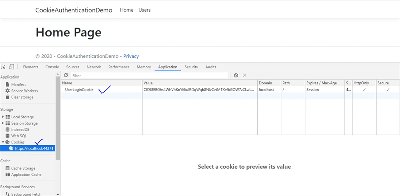The width and height of the screenshot is (400, 196).
Task: Sort cookies by the HttpOnly column header
Action: click(364, 83)
